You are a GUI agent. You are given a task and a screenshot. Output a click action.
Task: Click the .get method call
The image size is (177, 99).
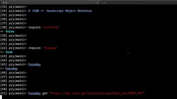click(x=44, y=93)
